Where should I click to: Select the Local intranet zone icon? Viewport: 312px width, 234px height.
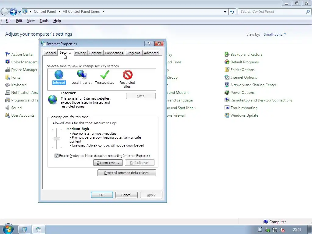pos(82,75)
